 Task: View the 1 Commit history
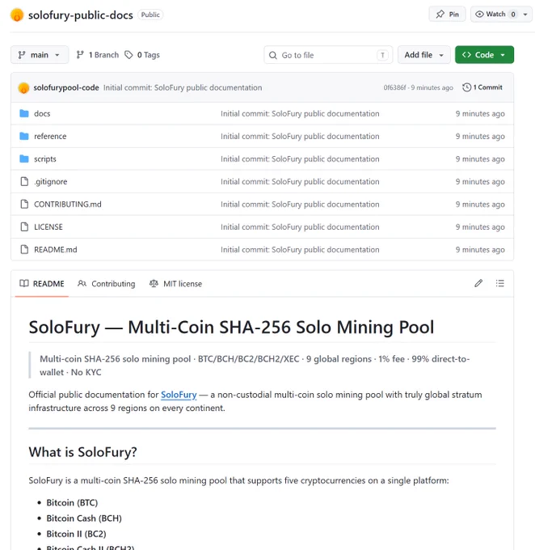click(482, 87)
